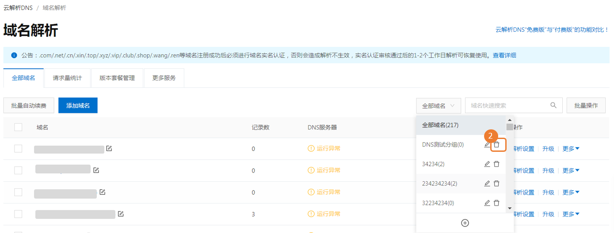Screen dimensions: 614x233
Task: Click 升级 in the fourth row
Action: tap(548, 214)
